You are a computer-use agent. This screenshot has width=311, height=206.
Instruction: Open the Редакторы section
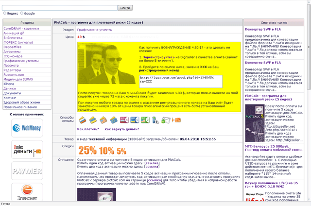pos(12,70)
